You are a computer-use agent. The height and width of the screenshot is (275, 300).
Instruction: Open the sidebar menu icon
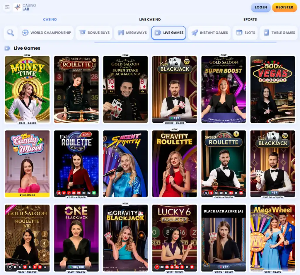7,7
